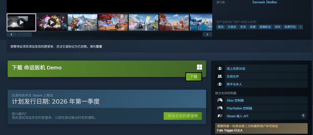Play the first video thumbnail
The image size is (313, 135).
point(21,22)
